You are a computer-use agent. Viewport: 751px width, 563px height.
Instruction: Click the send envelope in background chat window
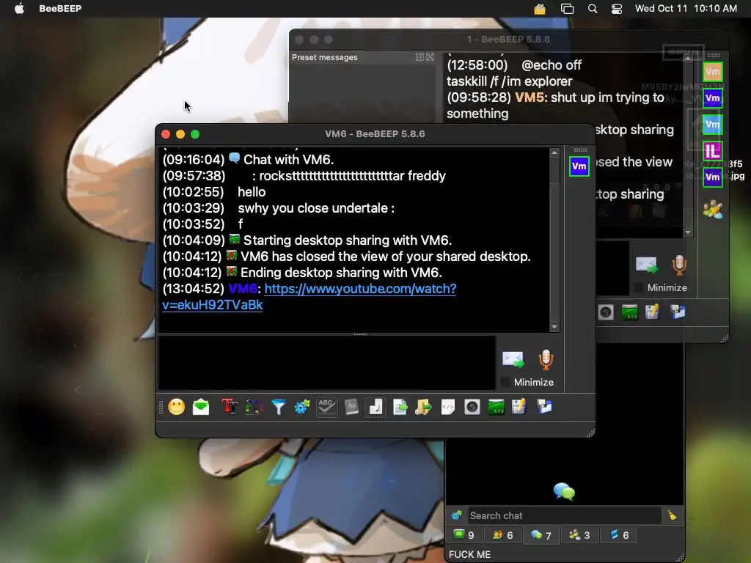[x=647, y=265]
